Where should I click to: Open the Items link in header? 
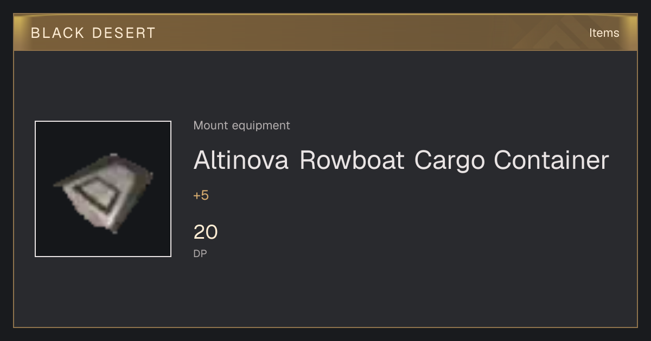(604, 33)
